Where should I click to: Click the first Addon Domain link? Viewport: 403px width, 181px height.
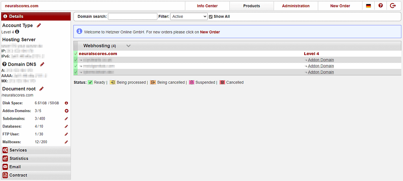[x=321, y=60]
